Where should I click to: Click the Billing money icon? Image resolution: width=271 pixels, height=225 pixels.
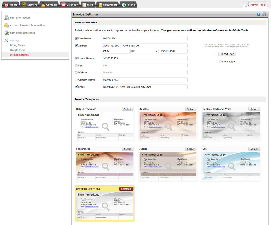tap(124, 5)
